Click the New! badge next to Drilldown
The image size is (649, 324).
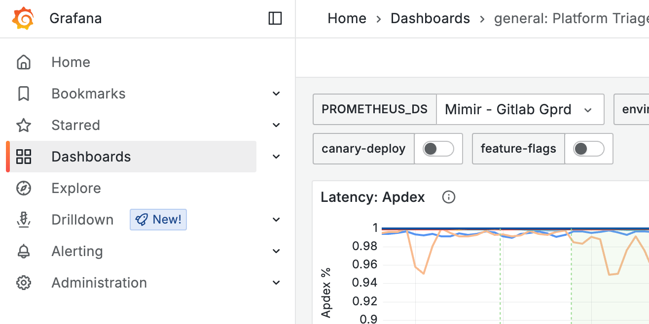[x=158, y=220]
